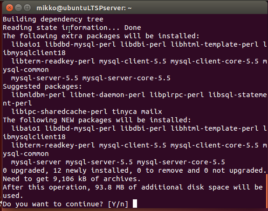
Task: Click the [Y/n] prompt text
Action: (118, 204)
